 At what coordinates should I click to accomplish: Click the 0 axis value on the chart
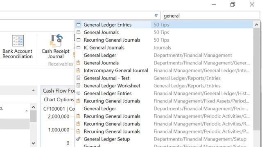[68, 143]
